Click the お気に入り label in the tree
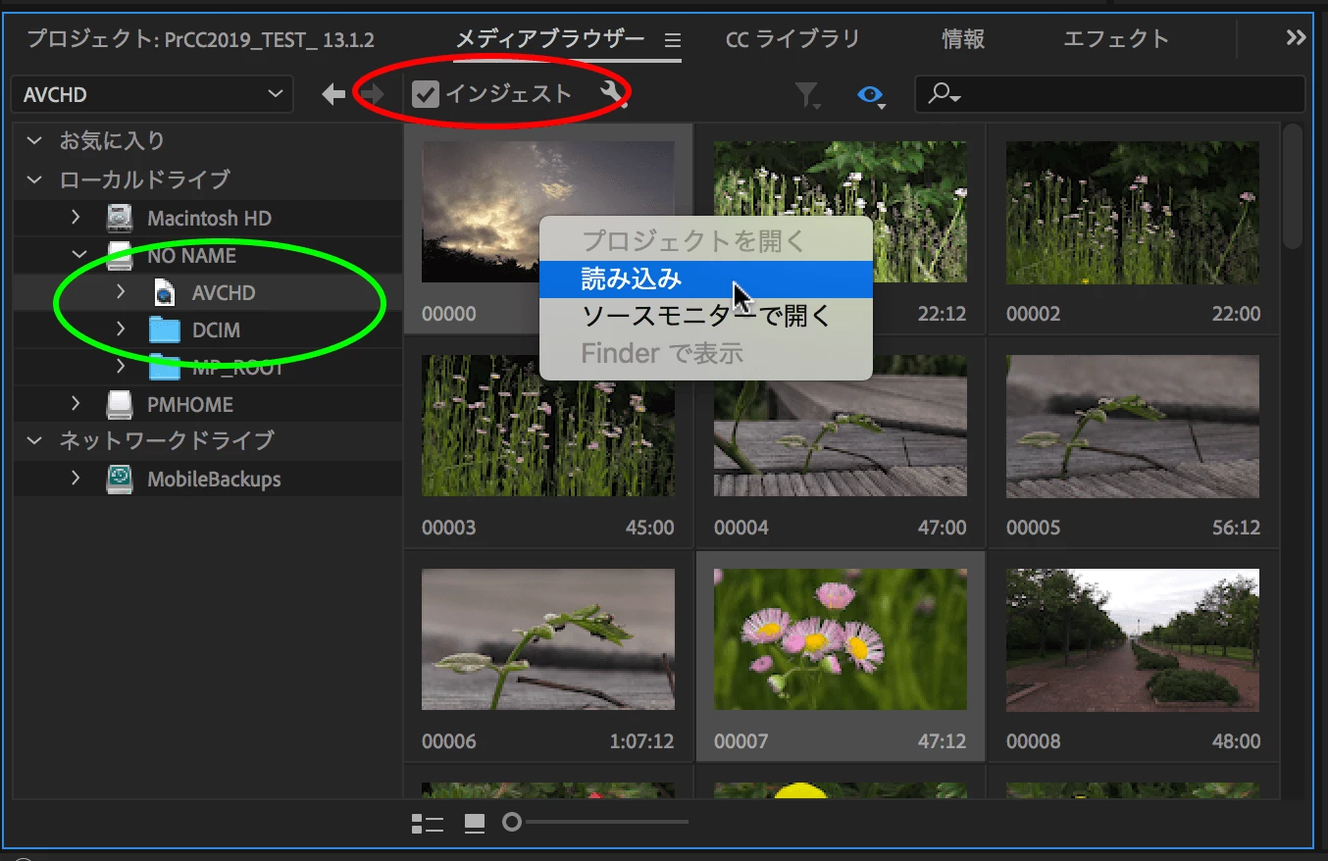The height and width of the screenshot is (861, 1328). [112, 141]
